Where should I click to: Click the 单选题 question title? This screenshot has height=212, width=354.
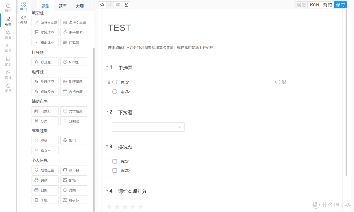pyautogui.click(x=125, y=68)
